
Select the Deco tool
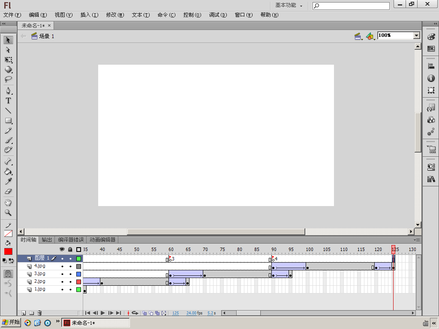8,150
